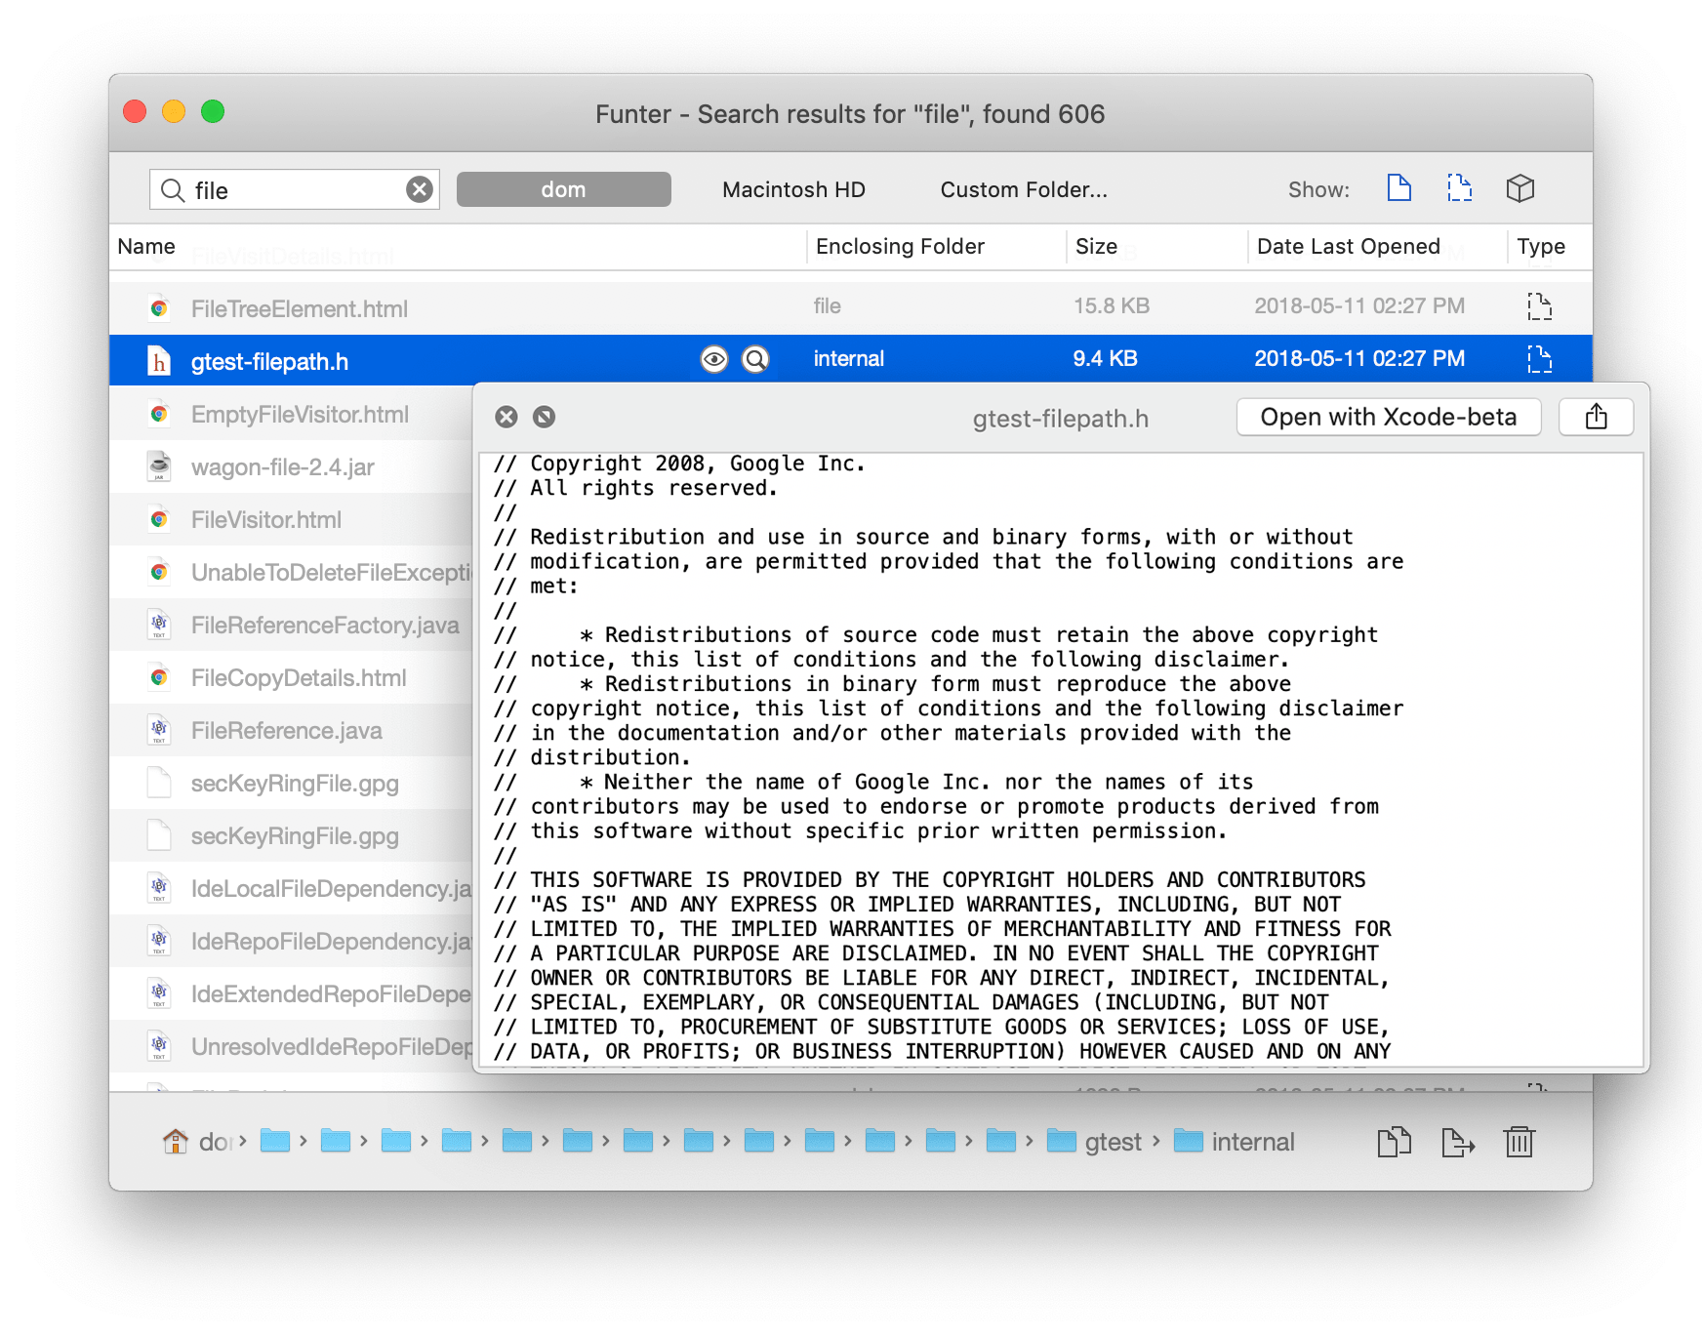The image size is (1702, 1335).
Task: Open with Xcode-beta button
Action: pos(1389,417)
